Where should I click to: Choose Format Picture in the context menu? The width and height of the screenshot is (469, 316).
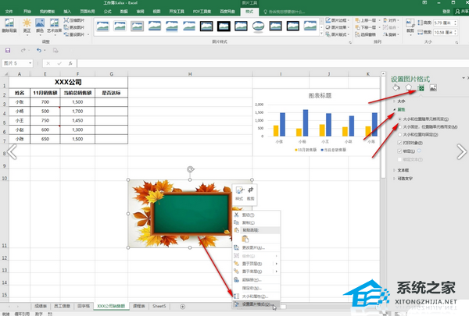point(254,304)
